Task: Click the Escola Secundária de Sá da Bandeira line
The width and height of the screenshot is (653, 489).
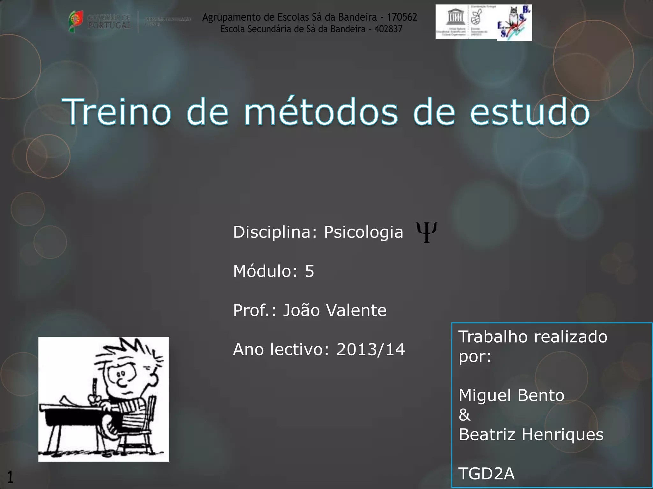Action: (311, 29)
